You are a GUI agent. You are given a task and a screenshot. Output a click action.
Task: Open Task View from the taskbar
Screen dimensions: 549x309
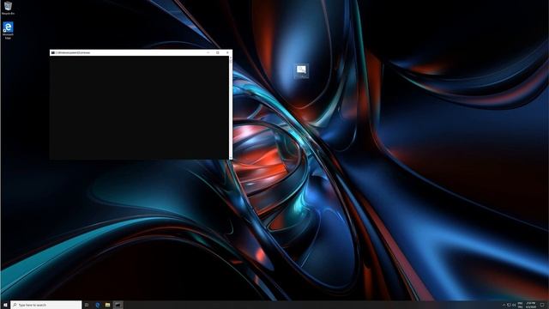tap(87, 305)
